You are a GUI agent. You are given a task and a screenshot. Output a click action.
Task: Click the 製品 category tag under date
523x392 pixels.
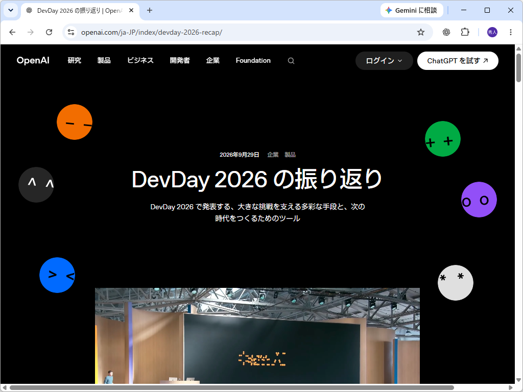click(x=290, y=155)
